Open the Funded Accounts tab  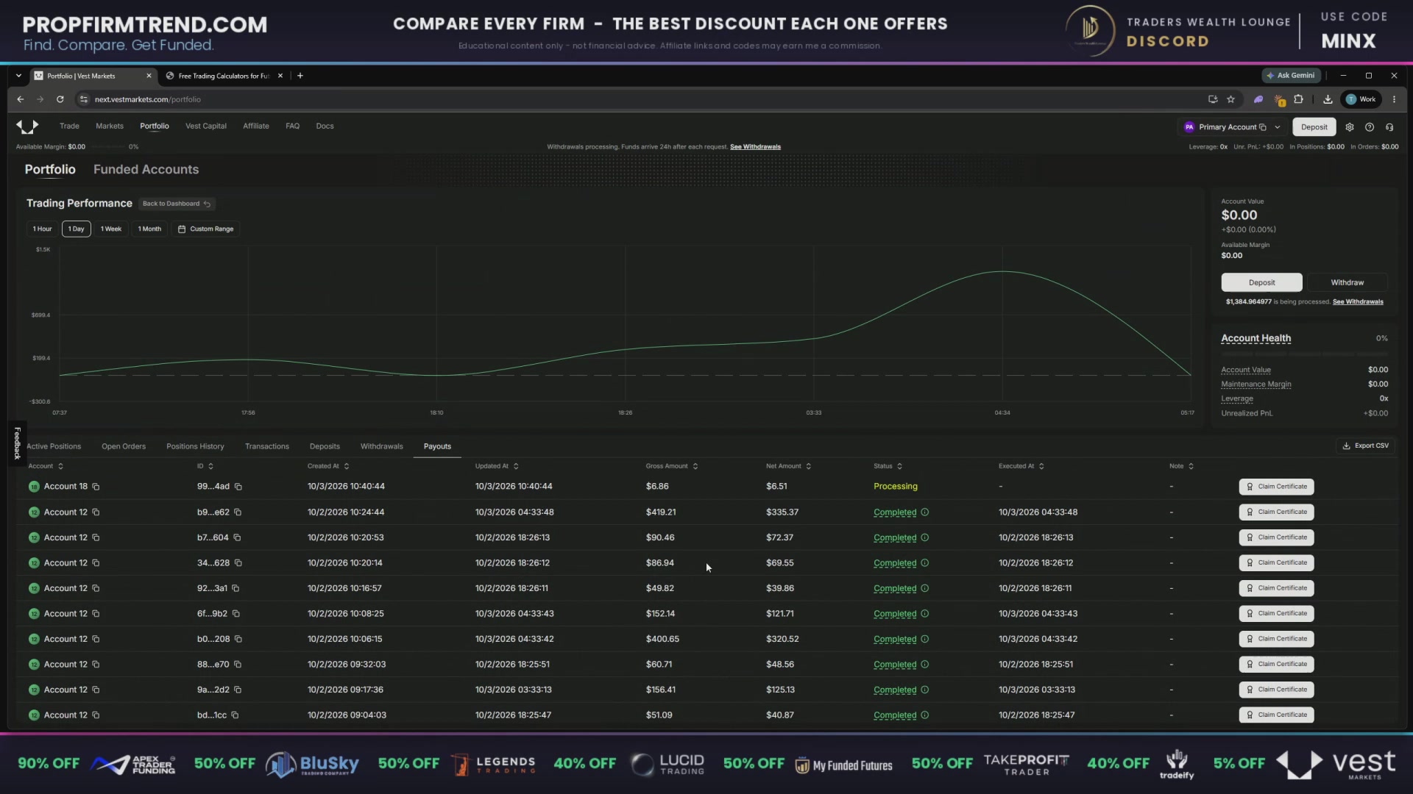point(146,169)
